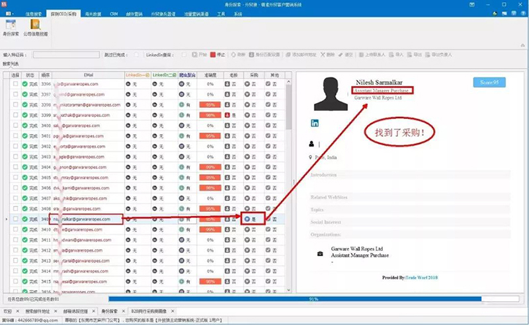Screen dimensions: 529x325
Task: Toggle the 跳过已完成 checkbox
Action: pyautogui.click(x=136, y=55)
